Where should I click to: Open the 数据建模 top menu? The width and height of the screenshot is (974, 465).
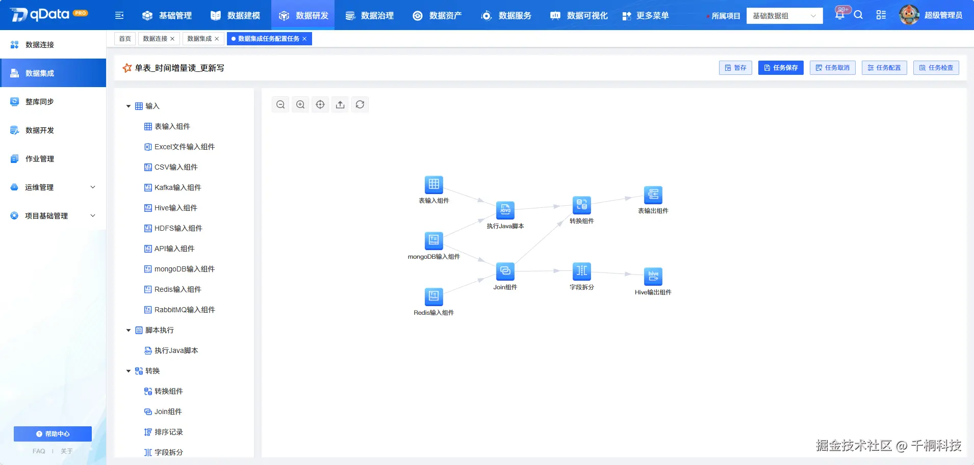tap(236, 15)
